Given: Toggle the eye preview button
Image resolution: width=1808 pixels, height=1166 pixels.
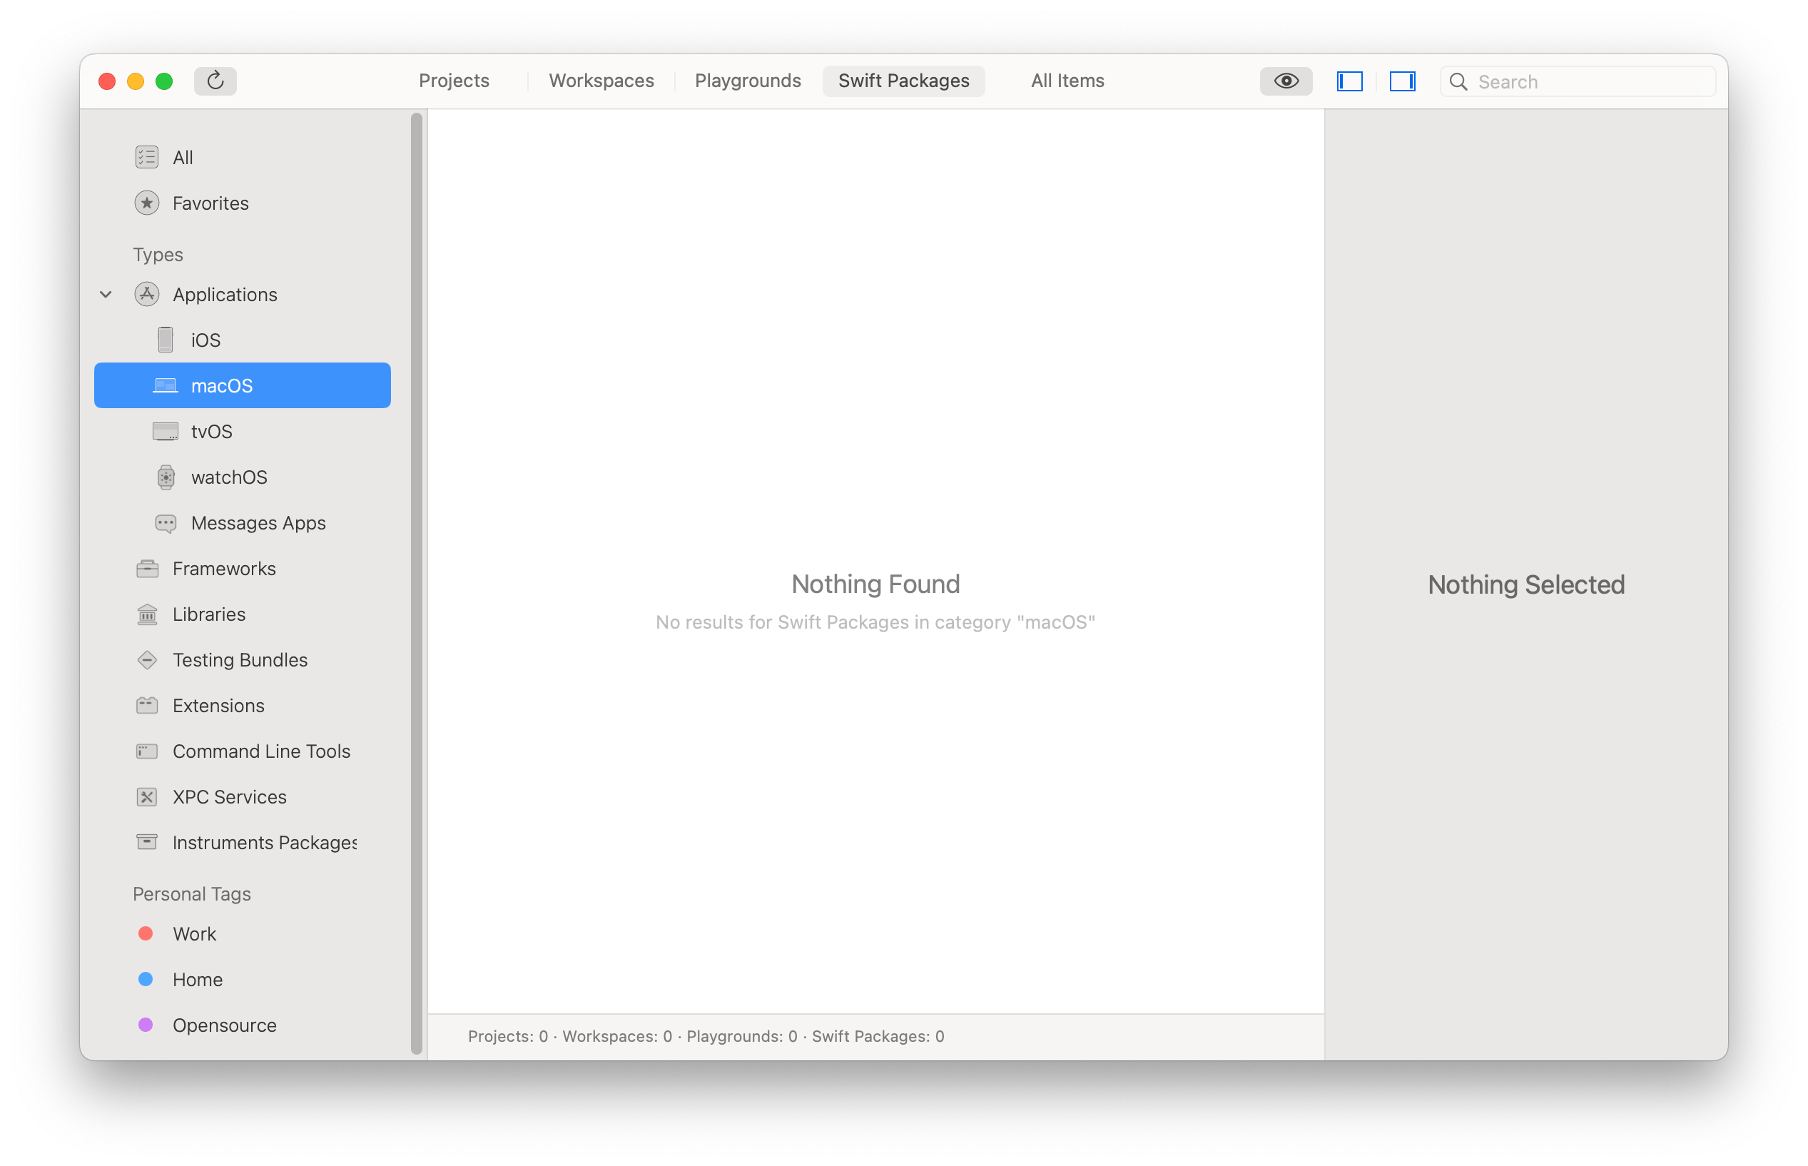Looking at the screenshot, I should point(1285,81).
